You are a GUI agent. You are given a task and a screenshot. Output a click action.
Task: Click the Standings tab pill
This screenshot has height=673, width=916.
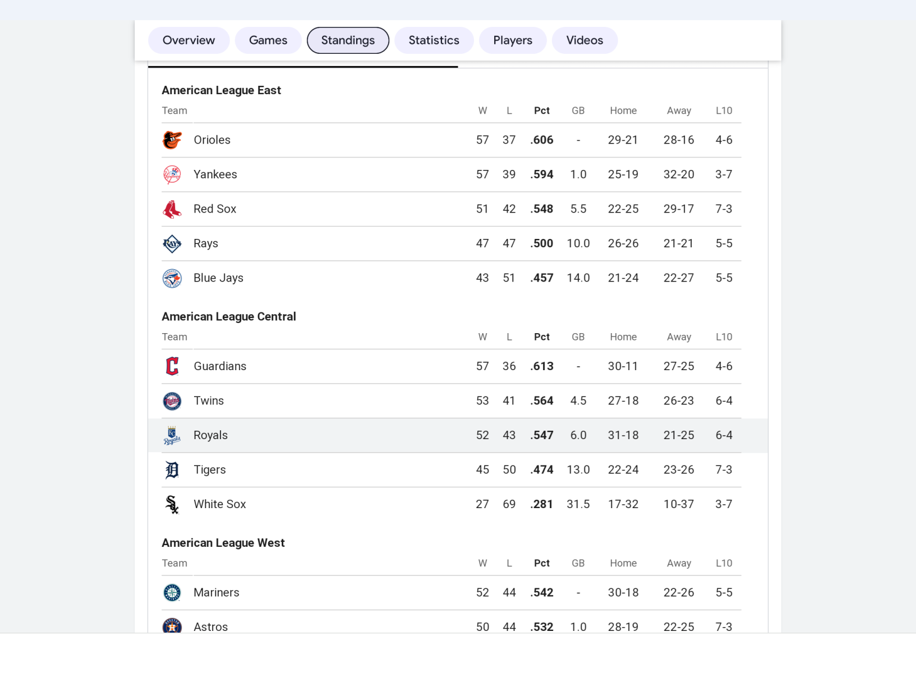pyautogui.click(x=348, y=40)
